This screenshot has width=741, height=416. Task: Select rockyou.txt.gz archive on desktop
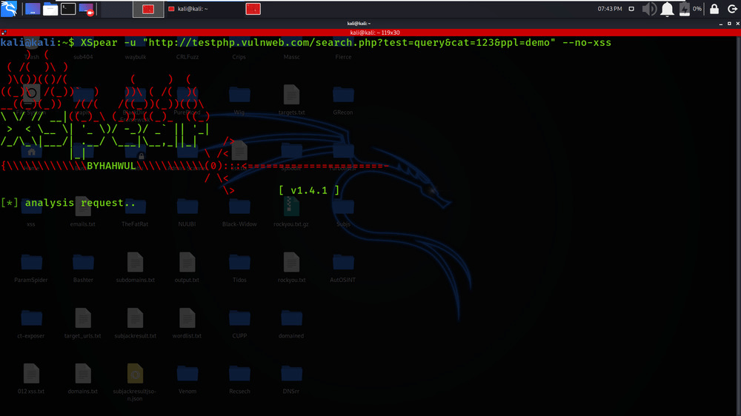[291, 212]
